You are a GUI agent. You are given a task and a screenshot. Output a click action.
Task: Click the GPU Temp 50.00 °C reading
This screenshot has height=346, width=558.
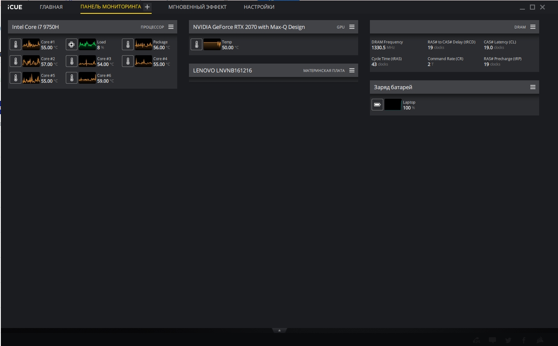[x=230, y=48]
